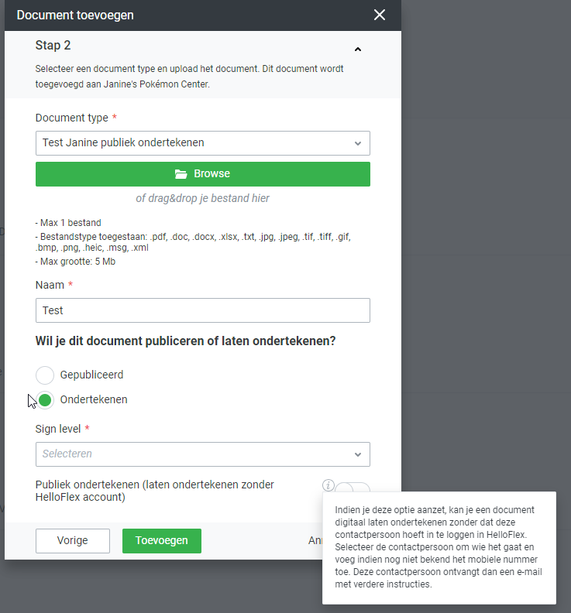The image size is (571, 613).
Task: Click the Ondertekenen label text
Action: tap(94, 400)
